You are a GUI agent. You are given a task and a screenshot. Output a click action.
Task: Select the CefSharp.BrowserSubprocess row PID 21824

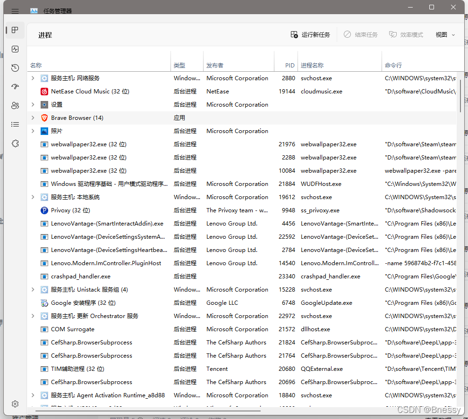[x=242, y=343]
